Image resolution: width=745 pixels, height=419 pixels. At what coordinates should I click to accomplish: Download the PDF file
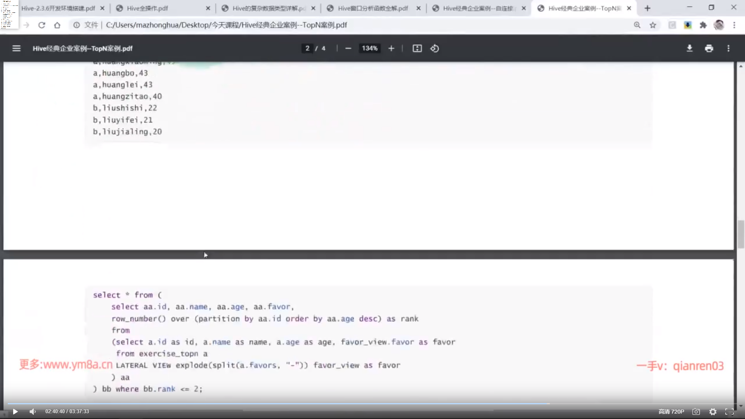click(690, 48)
